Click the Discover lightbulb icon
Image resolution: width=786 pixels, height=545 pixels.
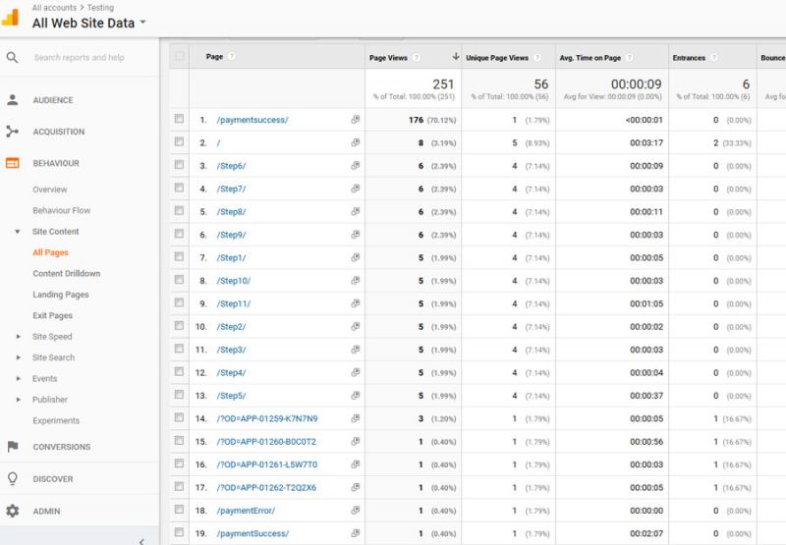[x=12, y=479]
